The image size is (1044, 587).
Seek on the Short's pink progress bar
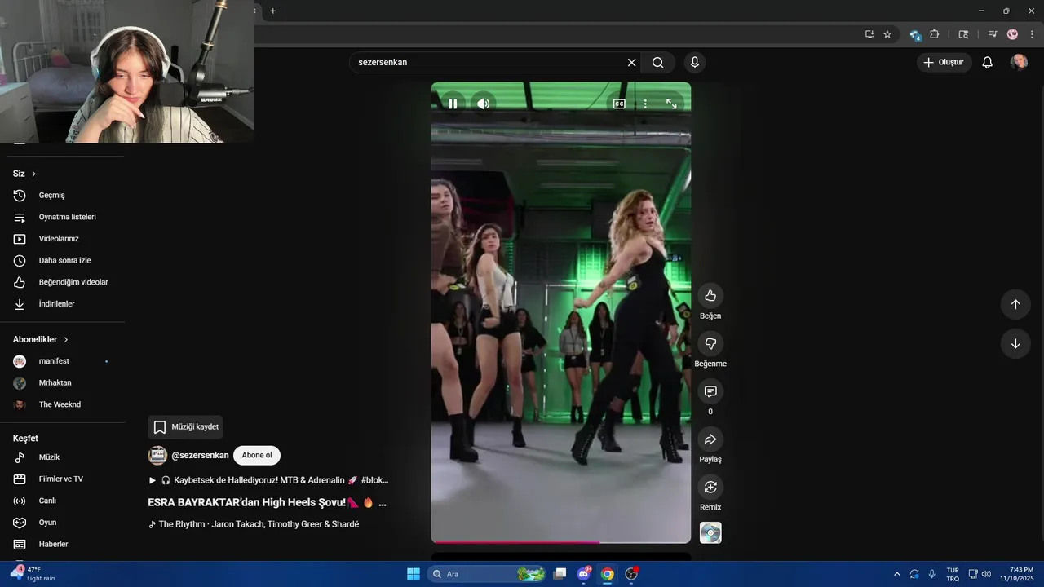(561, 541)
